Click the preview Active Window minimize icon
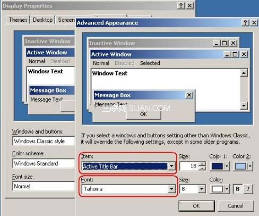 (227, 54)
